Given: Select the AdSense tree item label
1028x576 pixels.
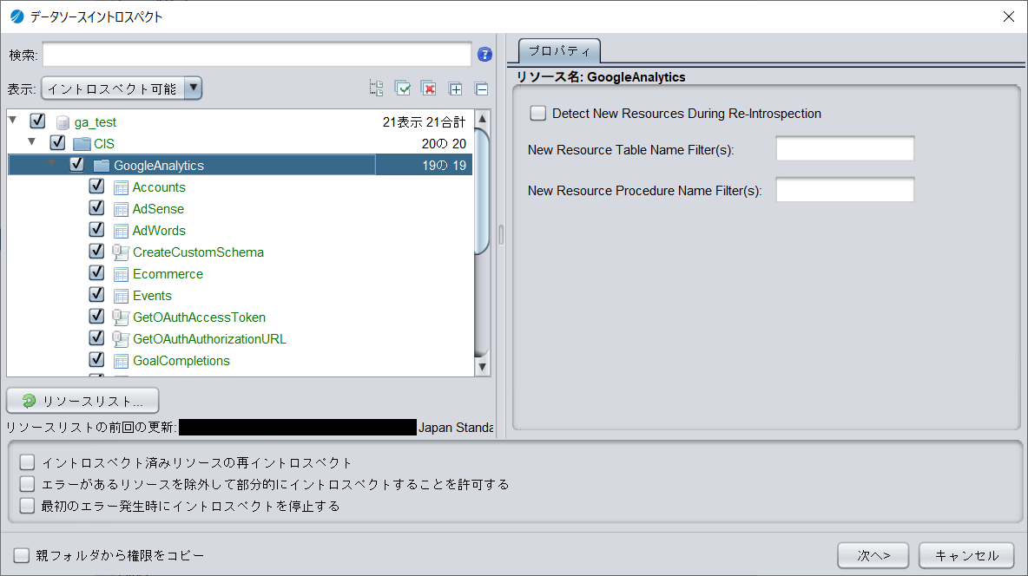Looking at the screenshot, I should click(158, 209).
